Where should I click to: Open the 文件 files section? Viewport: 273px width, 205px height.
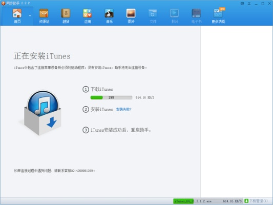153,16
